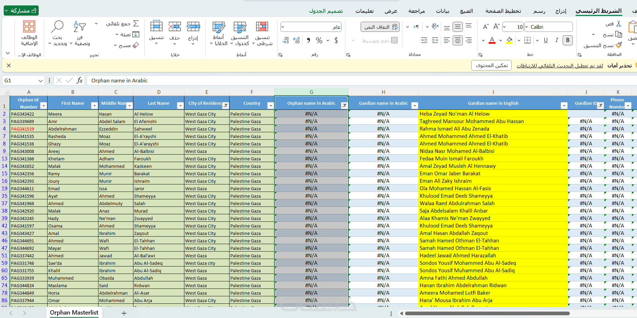The width and height of the screenshot is (637, 318).
Task: Click the increase decimal icon
Action: [296, 40]
